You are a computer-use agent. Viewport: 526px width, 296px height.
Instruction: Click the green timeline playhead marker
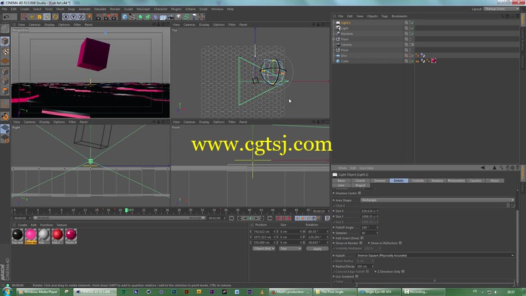click(126, 210)
